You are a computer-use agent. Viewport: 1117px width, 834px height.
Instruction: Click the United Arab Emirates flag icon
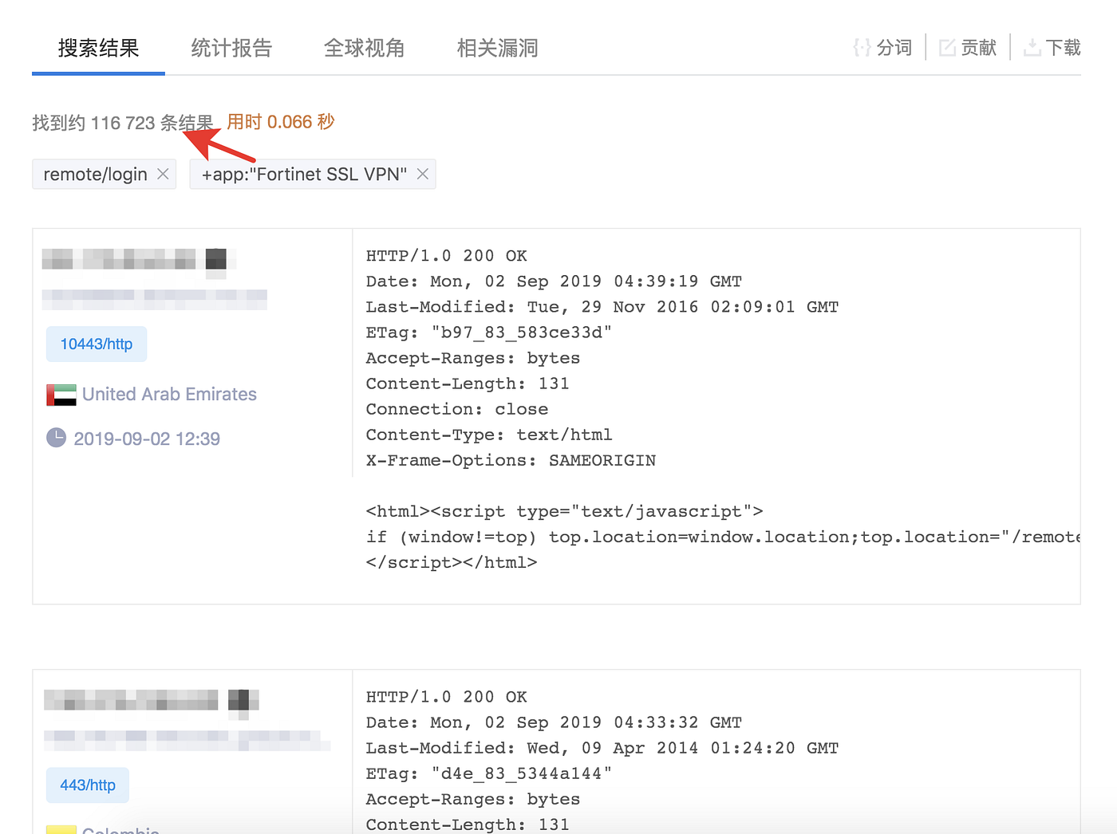coord(61,395)
